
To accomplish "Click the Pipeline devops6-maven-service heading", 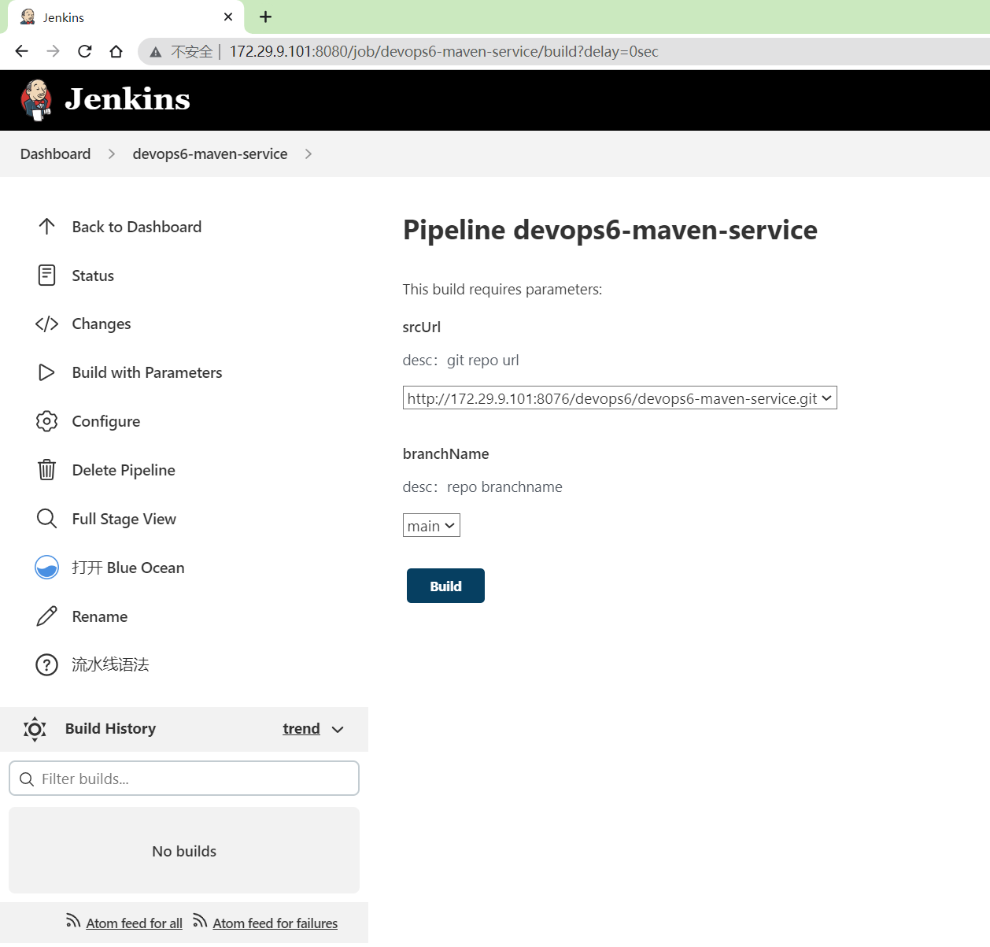I will point(610,230).
